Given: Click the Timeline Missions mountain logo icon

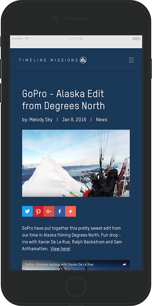Looking at the screenshot, I should (83, 60).
